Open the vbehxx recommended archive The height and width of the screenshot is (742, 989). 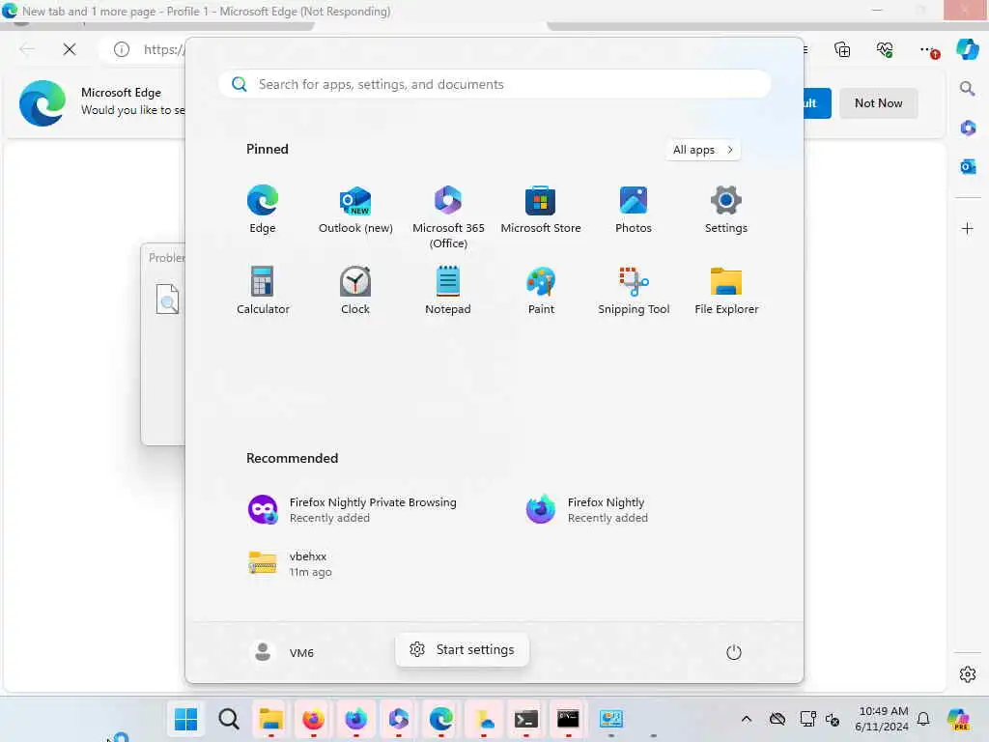290,563
